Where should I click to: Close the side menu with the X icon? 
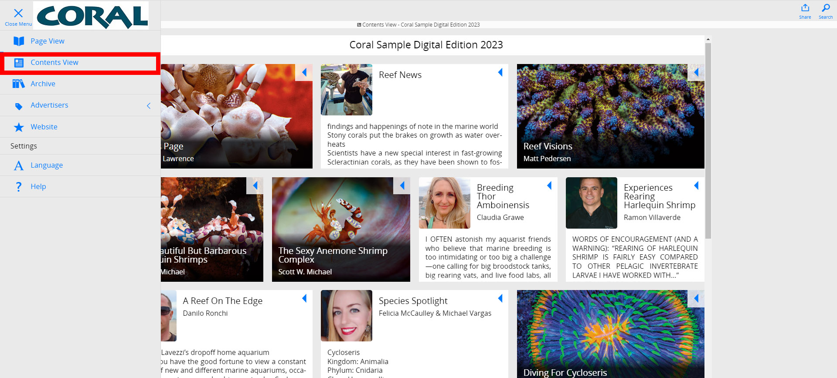pos(18,13)
